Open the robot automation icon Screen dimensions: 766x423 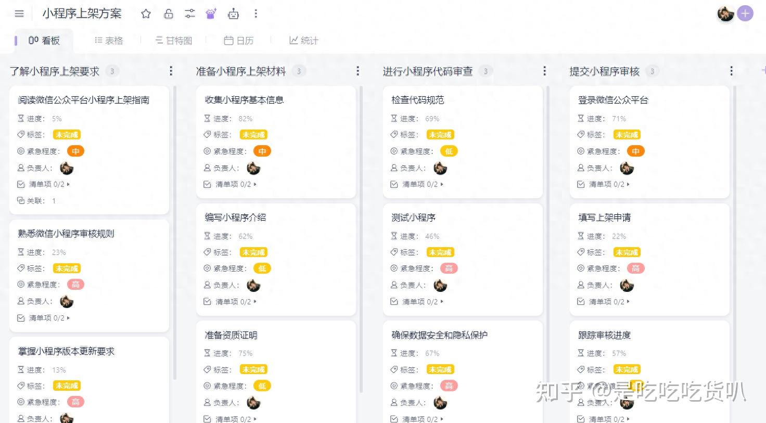tap(234, 14)
